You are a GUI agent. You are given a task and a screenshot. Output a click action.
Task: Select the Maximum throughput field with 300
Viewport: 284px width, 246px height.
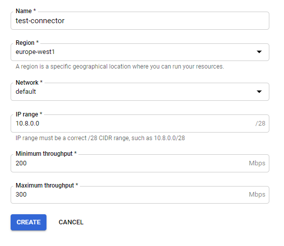140,195
